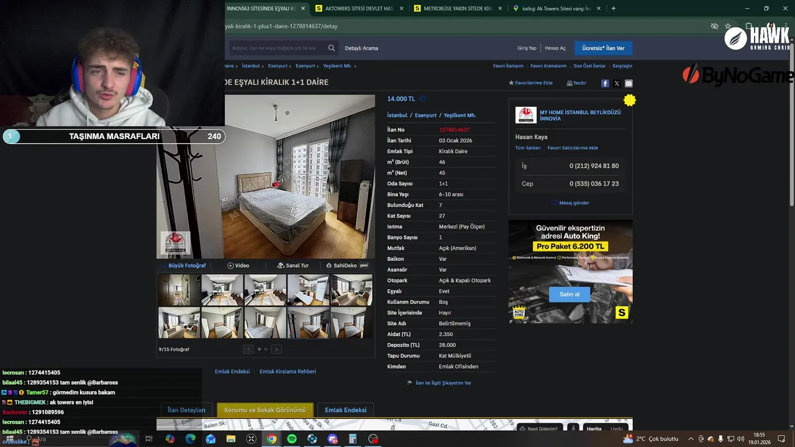The image size is (795, 447).
Task: Click Favori Satıcılarıma ekle
Action: point(573,148)
